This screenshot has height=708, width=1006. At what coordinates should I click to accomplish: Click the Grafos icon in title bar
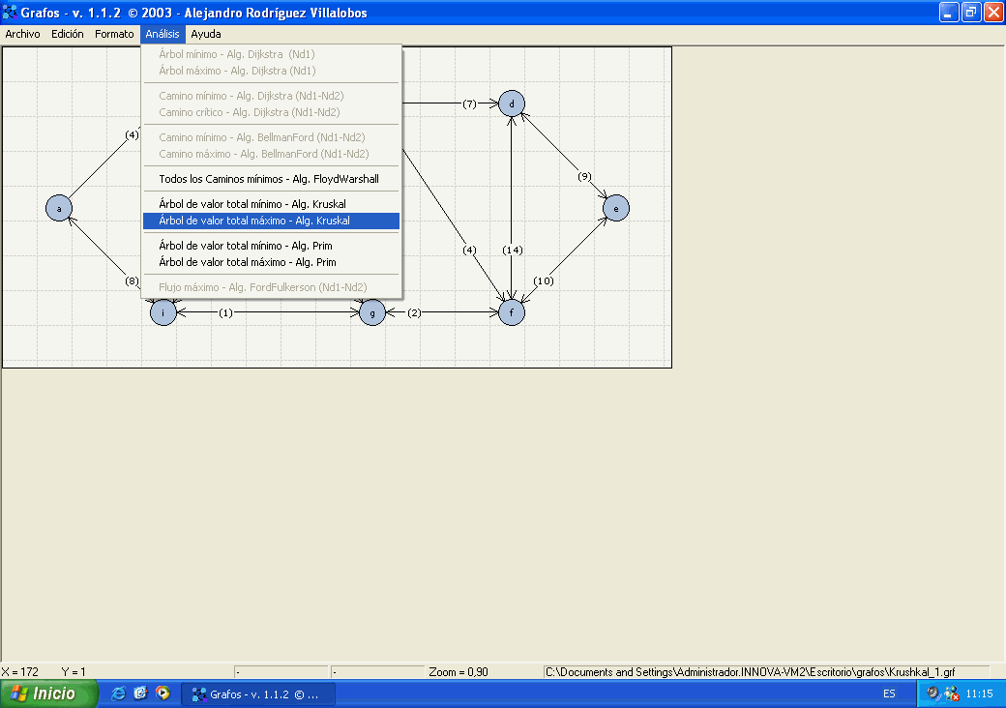pyautogui.click(x=11, y=13)
